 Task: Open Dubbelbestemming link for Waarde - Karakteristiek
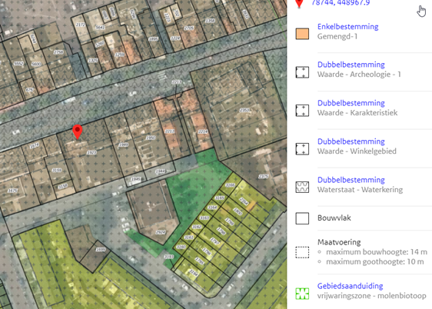tap(351, 103)
